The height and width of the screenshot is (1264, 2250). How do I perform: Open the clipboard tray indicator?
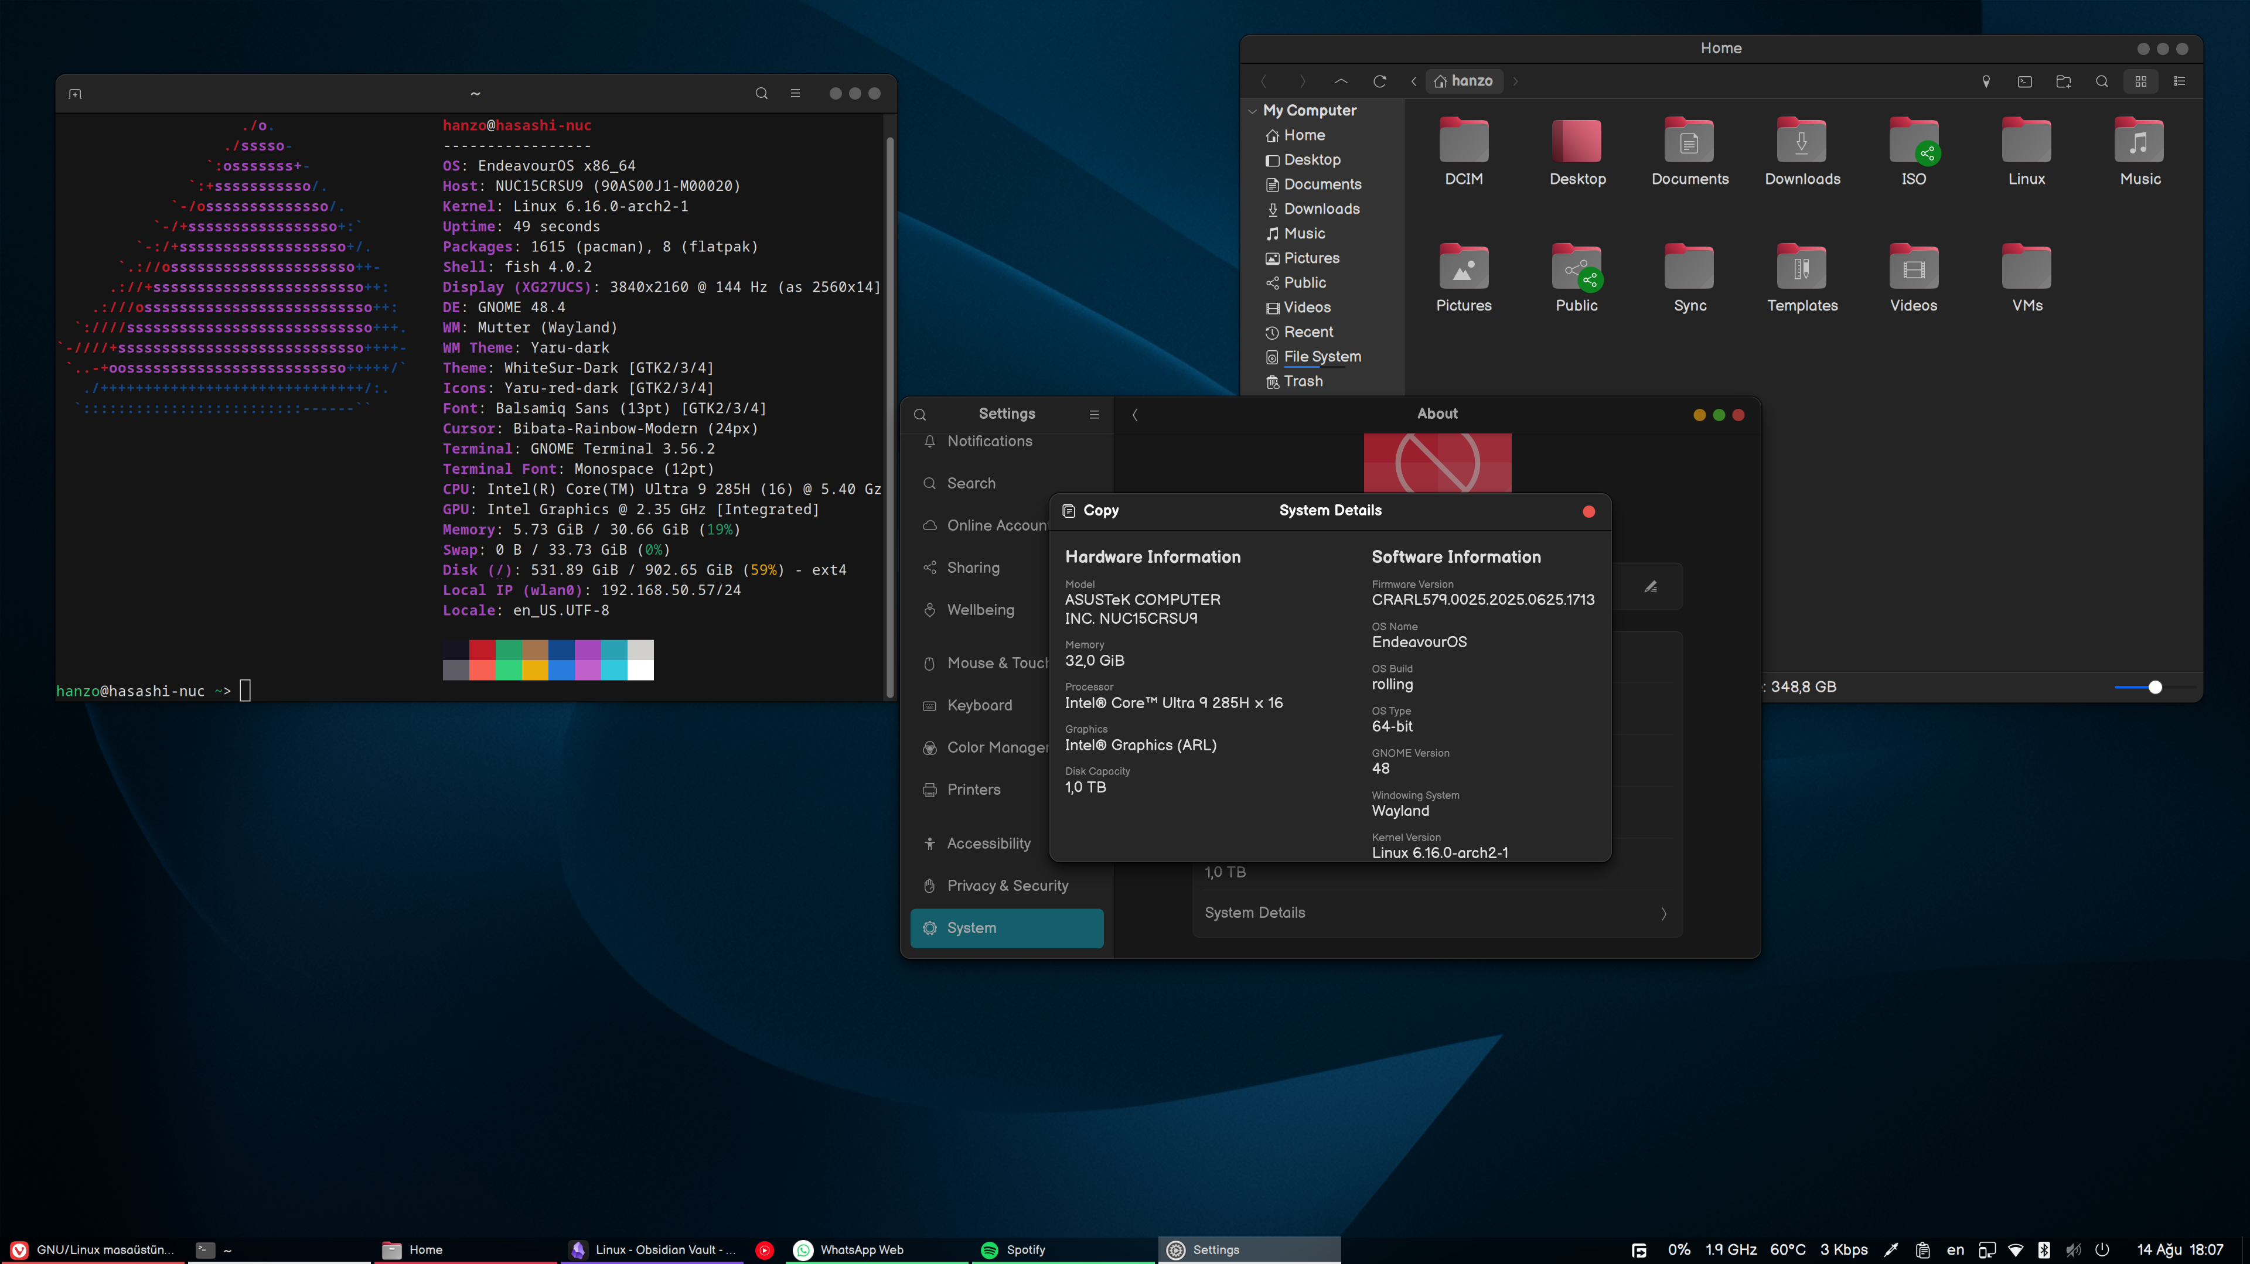[1922, 1250]
